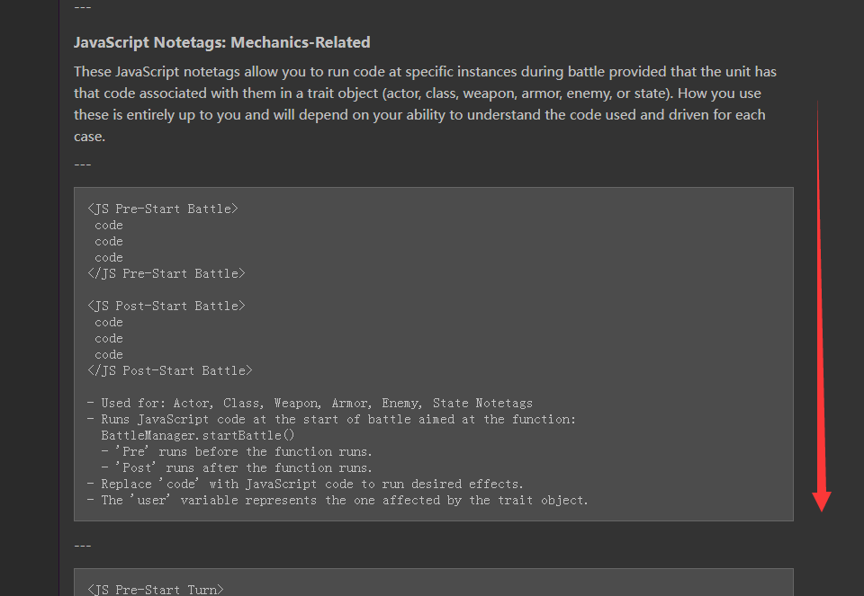
Task: Select the opening <JS Pre-Start Battle> tag
Action: point(163,209)
